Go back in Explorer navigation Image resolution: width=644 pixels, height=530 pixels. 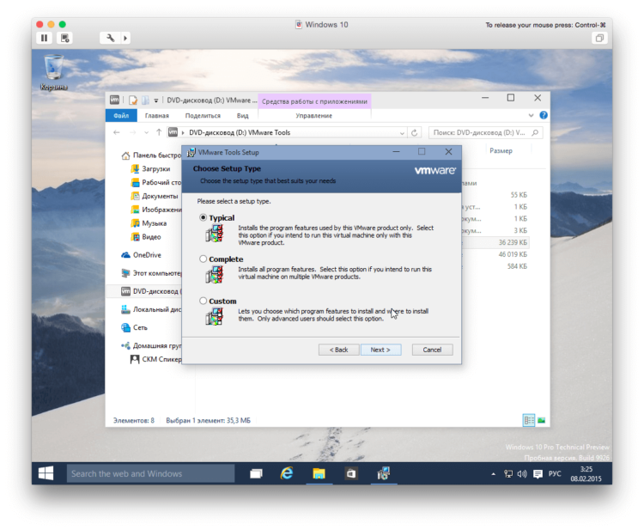click(x=117, y=132)
